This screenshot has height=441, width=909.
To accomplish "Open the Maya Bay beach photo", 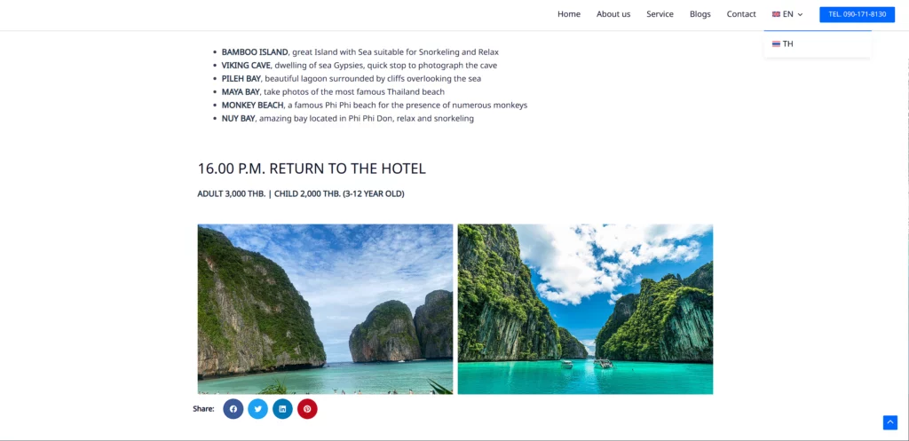I will click(x=325, y=310).
